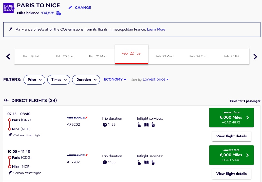Click the 07:15 - 08:40 flight time
The image size is (262, 182).
tap(19, 114)
